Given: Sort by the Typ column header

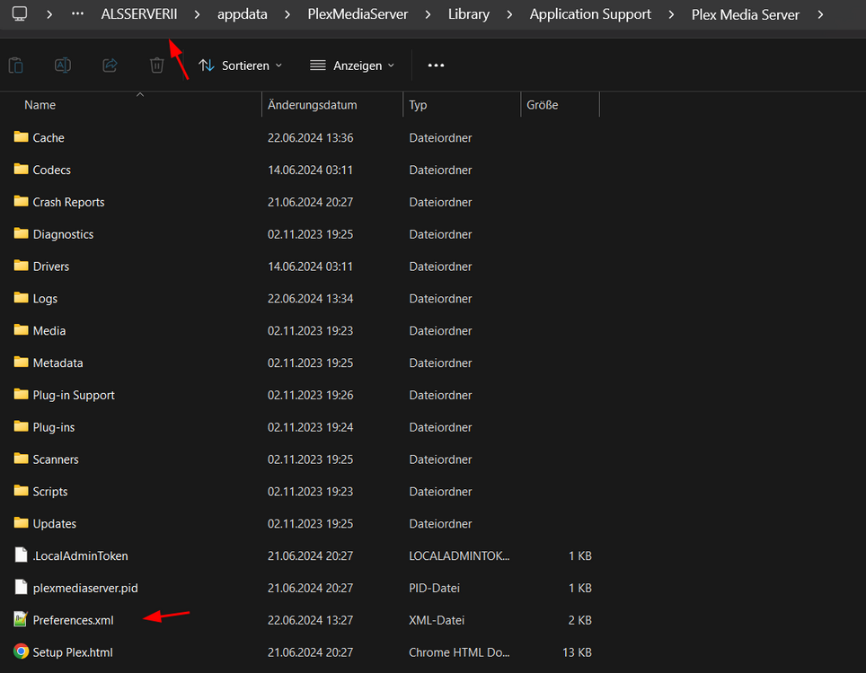Looking at the screenshot, I should tap(418, 105).
